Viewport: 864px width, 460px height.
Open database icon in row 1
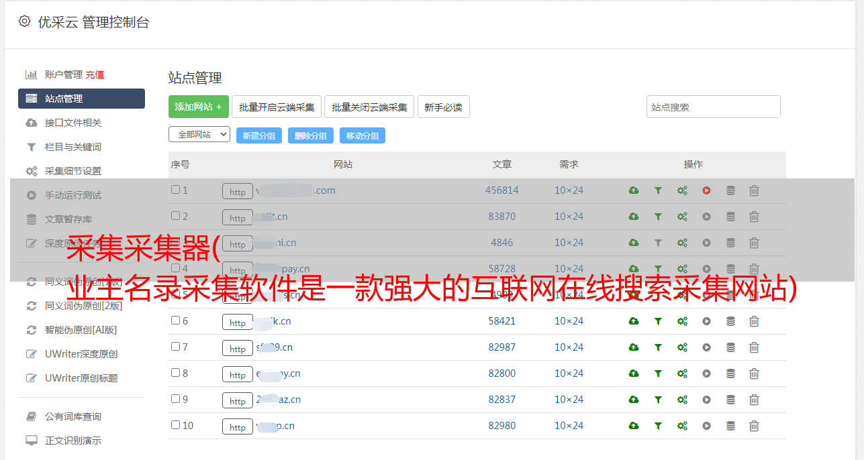730,190
